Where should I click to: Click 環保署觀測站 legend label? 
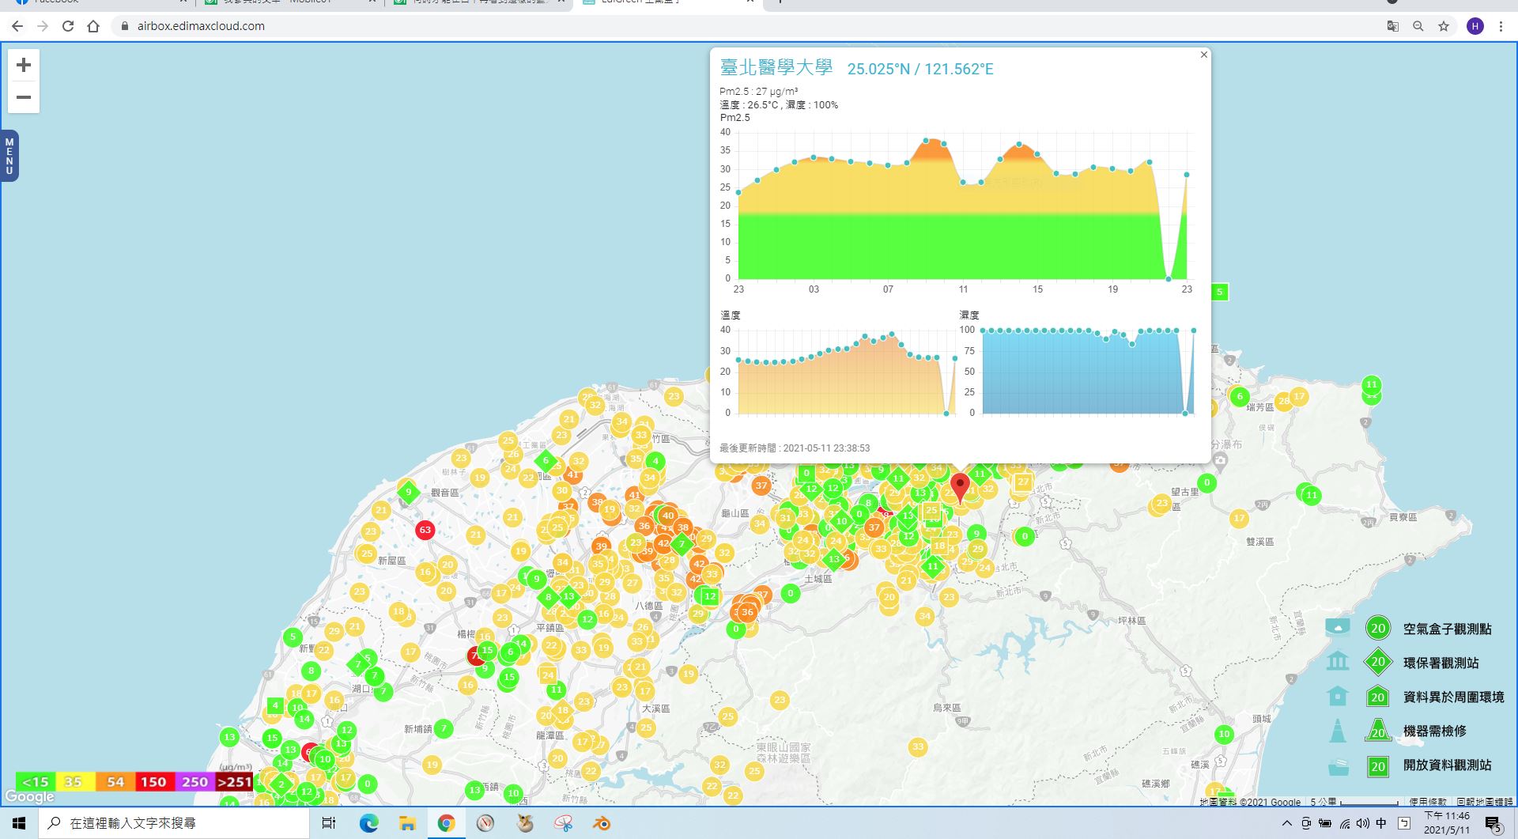point(1441,663)
